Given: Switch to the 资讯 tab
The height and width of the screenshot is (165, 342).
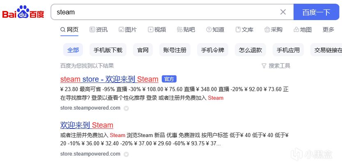Looking at the screenshot, I should coord(99,30).
